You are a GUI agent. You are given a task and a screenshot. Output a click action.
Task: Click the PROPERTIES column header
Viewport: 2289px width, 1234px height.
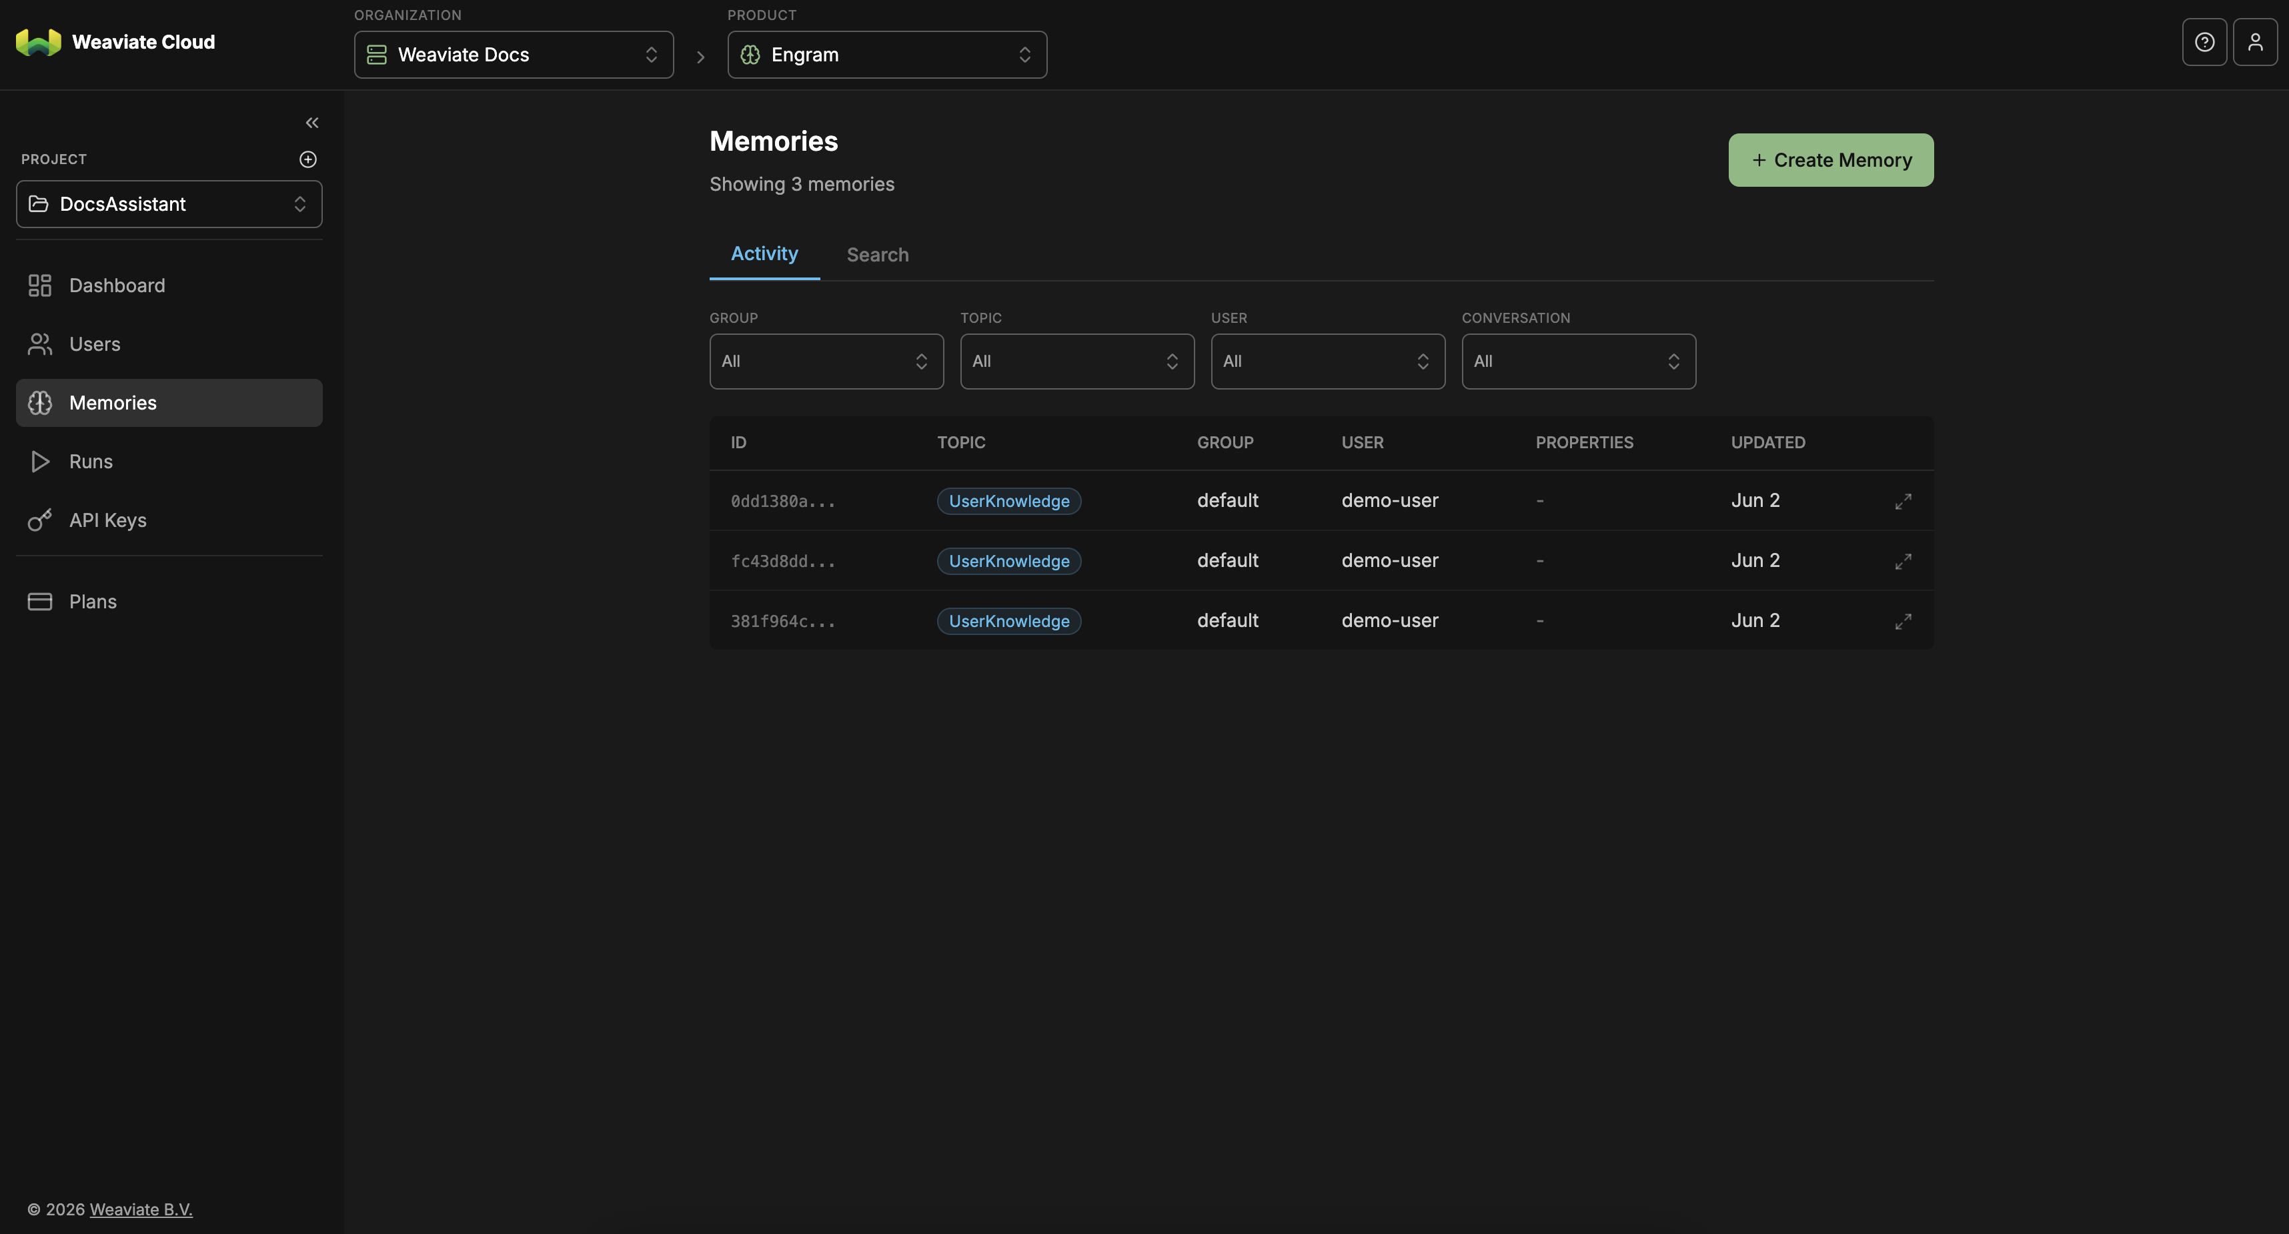[x=1584, y=442]
